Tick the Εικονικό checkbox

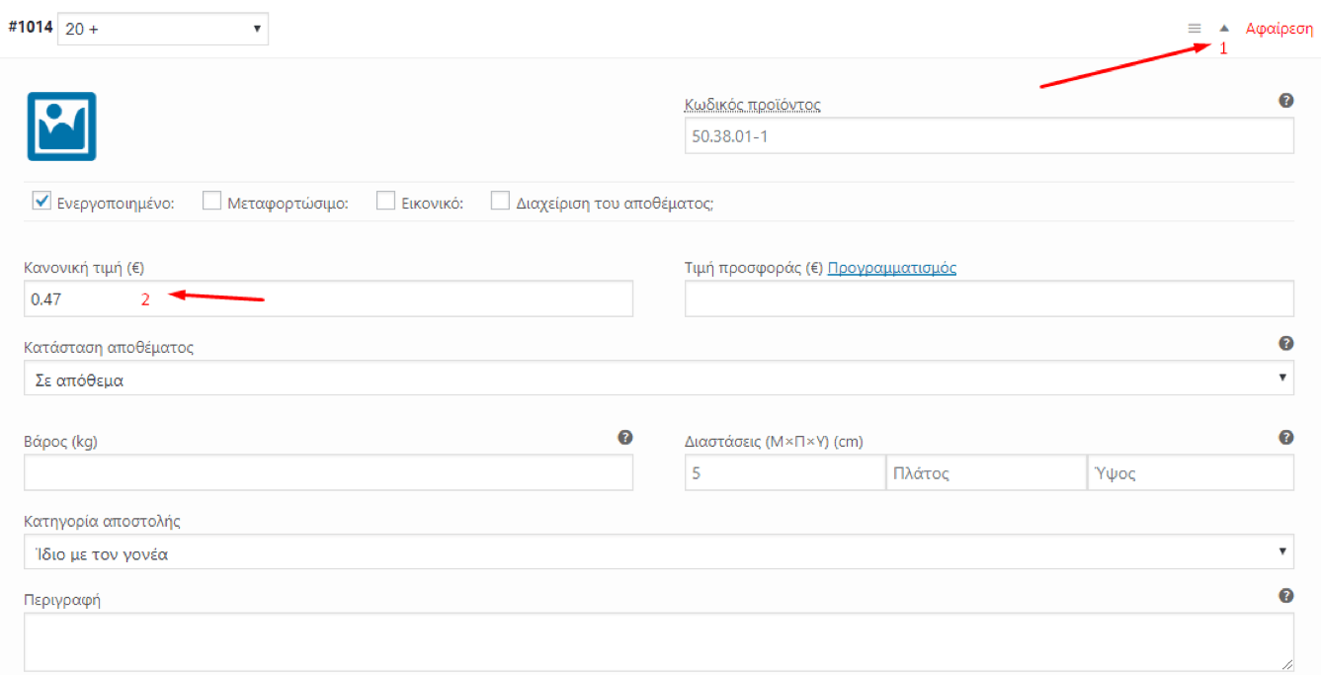coord(385,202)
